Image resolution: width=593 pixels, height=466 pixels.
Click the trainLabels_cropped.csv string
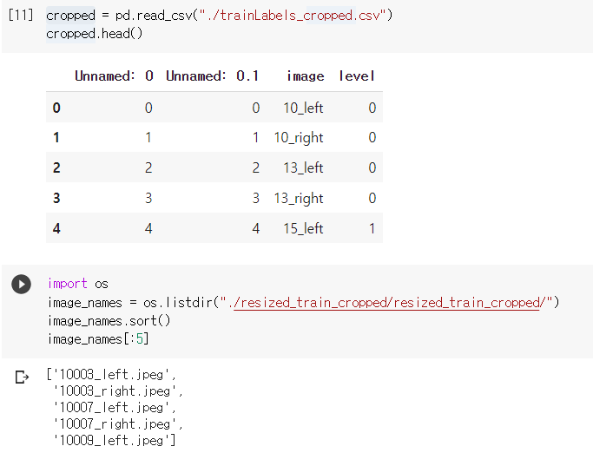[x=292, y=16]
